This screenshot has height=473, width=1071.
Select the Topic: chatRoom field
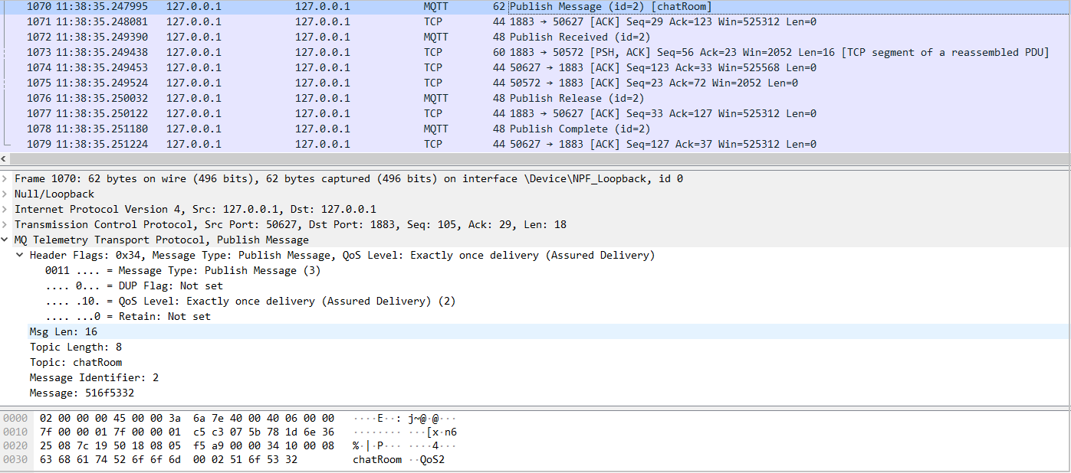point(75,362)
